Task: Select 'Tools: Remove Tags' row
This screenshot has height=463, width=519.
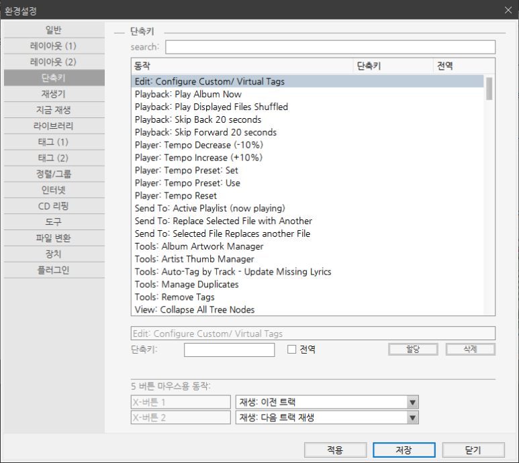Action: pos(308,297)
